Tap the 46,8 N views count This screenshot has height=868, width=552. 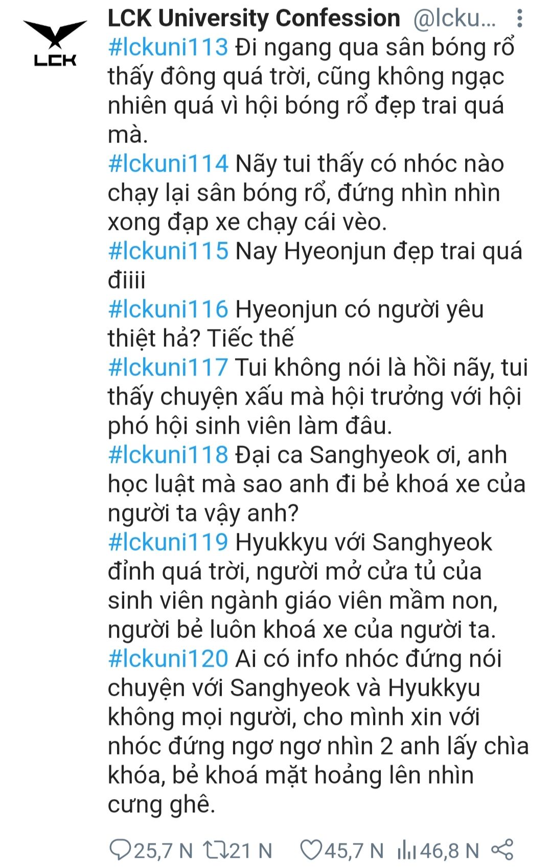[x=450, y=851]
